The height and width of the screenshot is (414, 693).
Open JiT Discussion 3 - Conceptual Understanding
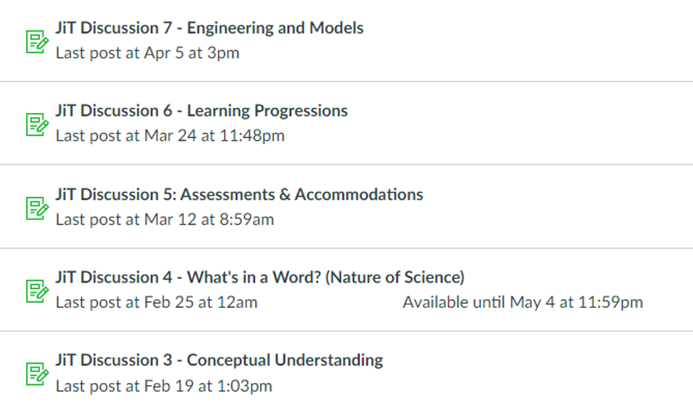click(x=219, y=360)
